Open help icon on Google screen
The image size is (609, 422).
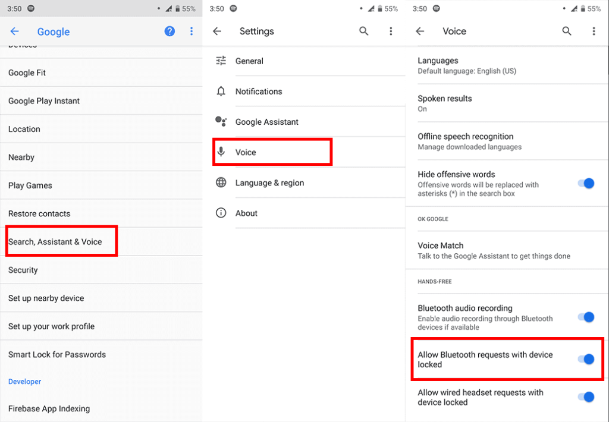coord(169,32)
